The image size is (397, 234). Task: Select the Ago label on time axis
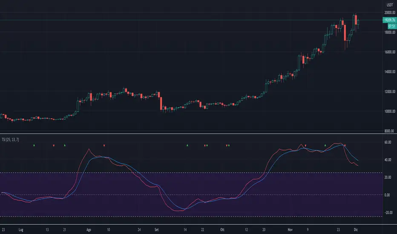89,230
